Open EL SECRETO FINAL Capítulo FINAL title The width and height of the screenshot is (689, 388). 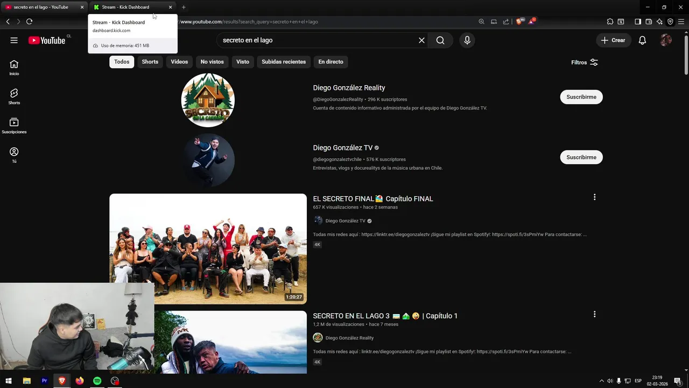click(373, 199)
